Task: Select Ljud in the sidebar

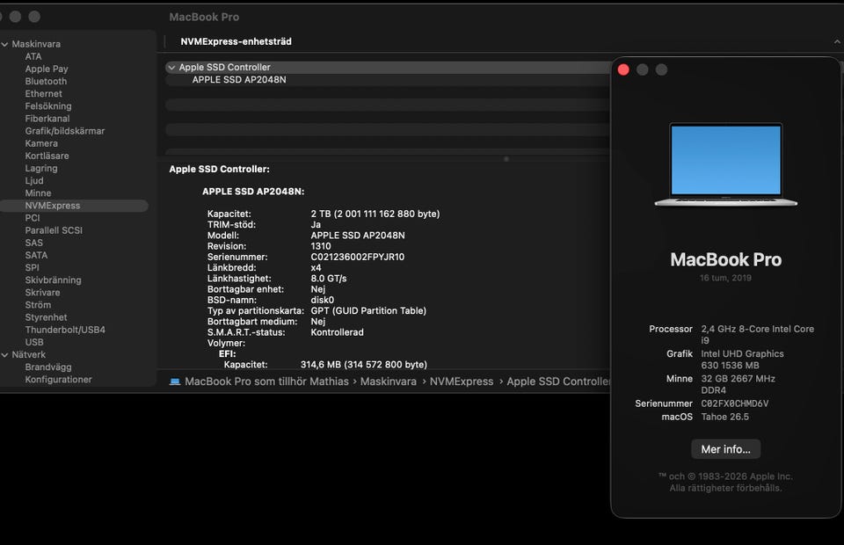Action: (34, 181)
